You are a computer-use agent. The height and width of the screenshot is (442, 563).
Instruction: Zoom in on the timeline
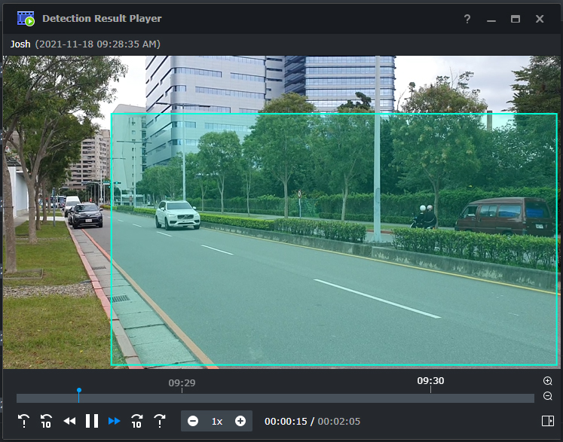point(548,381)
